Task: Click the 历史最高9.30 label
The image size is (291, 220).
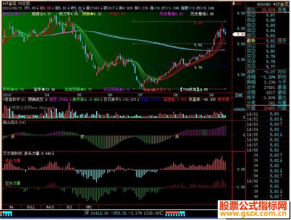Action: pos(171,14)
